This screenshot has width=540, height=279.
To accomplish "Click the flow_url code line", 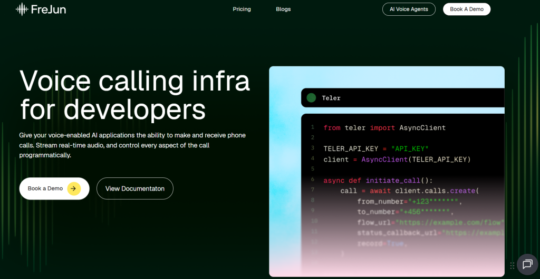I will tap(431, 222).
